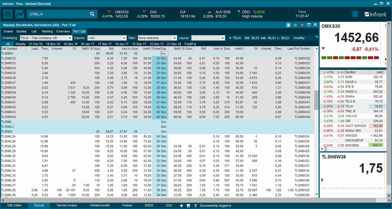Image resolution: width=392 pixels, height=209 pixels.
Task: Click the ALIV SDB up arrow indicator
Action: [209, 12]
